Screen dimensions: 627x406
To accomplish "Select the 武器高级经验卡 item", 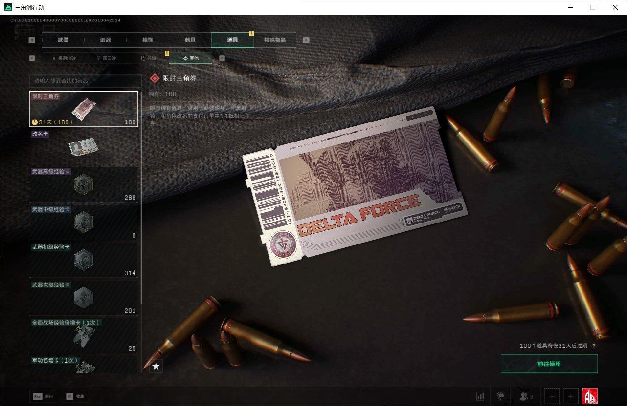I will pyautogui.click(x=84, y=185).
